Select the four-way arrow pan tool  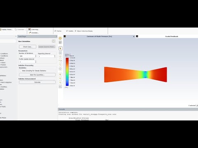tap(60, 57)
